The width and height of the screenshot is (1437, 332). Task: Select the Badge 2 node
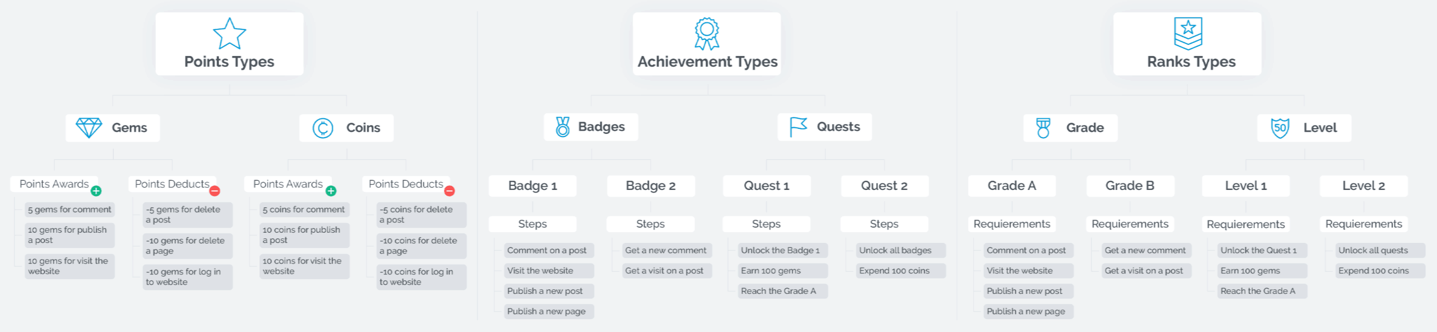coord(650,186)
